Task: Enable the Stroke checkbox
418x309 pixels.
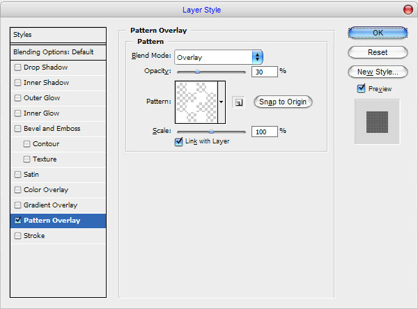Action: pyautogui.click(x=17, y=236)
